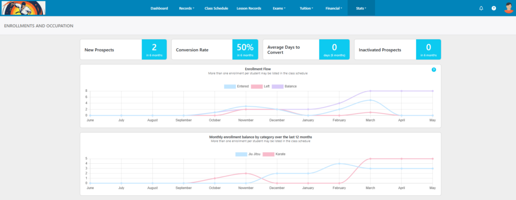
Task: Click the November point on Karate line
Action: [246, 173]
